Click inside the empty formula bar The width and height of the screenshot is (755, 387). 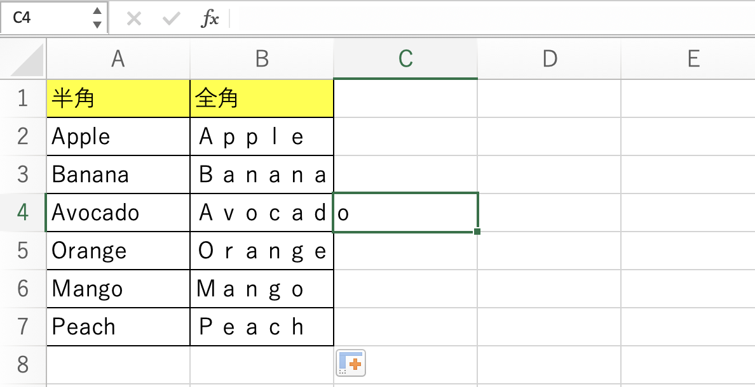(445, 18)
